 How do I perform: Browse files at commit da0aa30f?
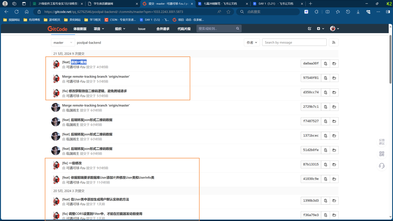pyautogui.click(x=334, y=64)
